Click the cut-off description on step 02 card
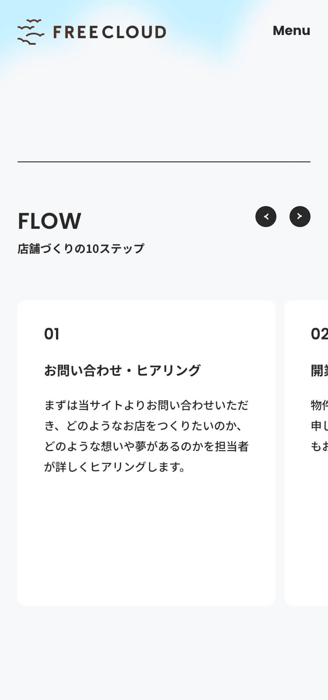Viewport: 328px width, 700px height. 319,426
